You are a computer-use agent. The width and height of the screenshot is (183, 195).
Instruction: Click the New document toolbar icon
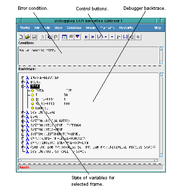tap(21, 37)
